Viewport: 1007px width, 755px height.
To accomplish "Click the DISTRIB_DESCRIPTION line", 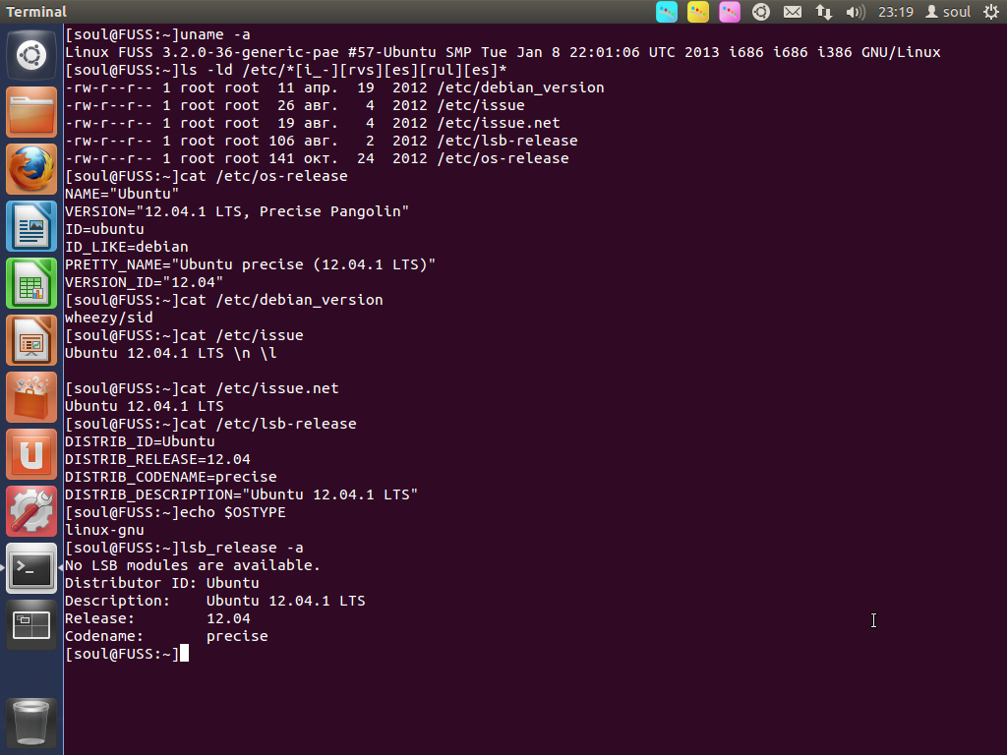I will tap(242, 494).
